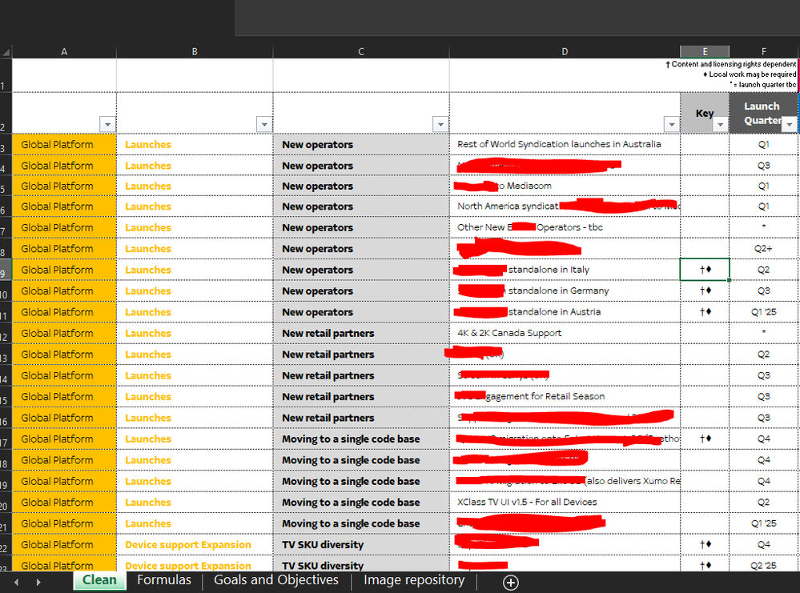Screen dimensions: 800x593
Task: Click the 'Content and licensing rights dependent' note
Action: 730,64
